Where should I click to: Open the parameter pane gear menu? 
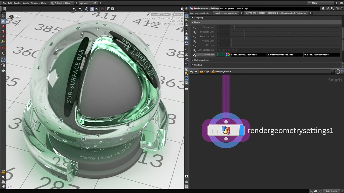(x=323, y=8)
